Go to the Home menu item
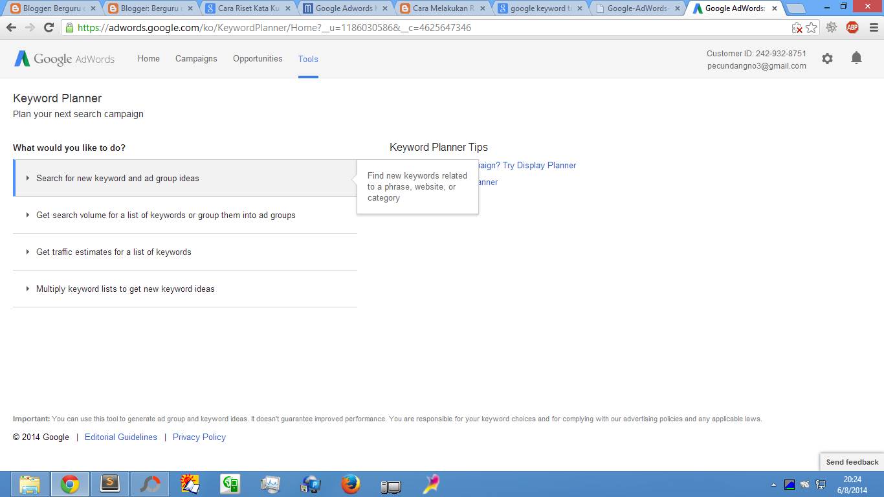This screenshot has height=497, width=884. click(148, 59)
